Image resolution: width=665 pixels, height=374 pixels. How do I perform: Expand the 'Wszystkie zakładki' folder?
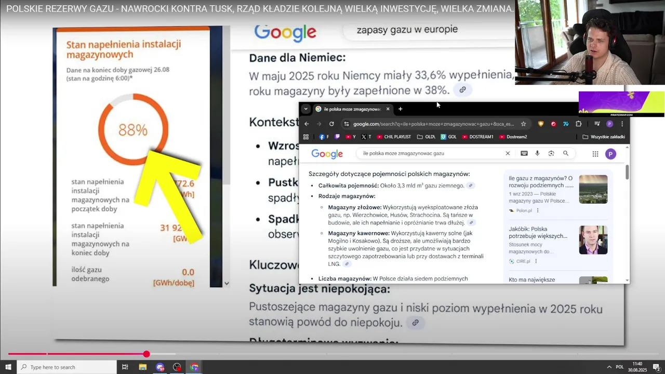click(604, 137)
